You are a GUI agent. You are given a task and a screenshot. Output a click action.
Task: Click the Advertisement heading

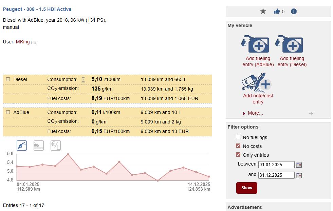coord(245,207)
